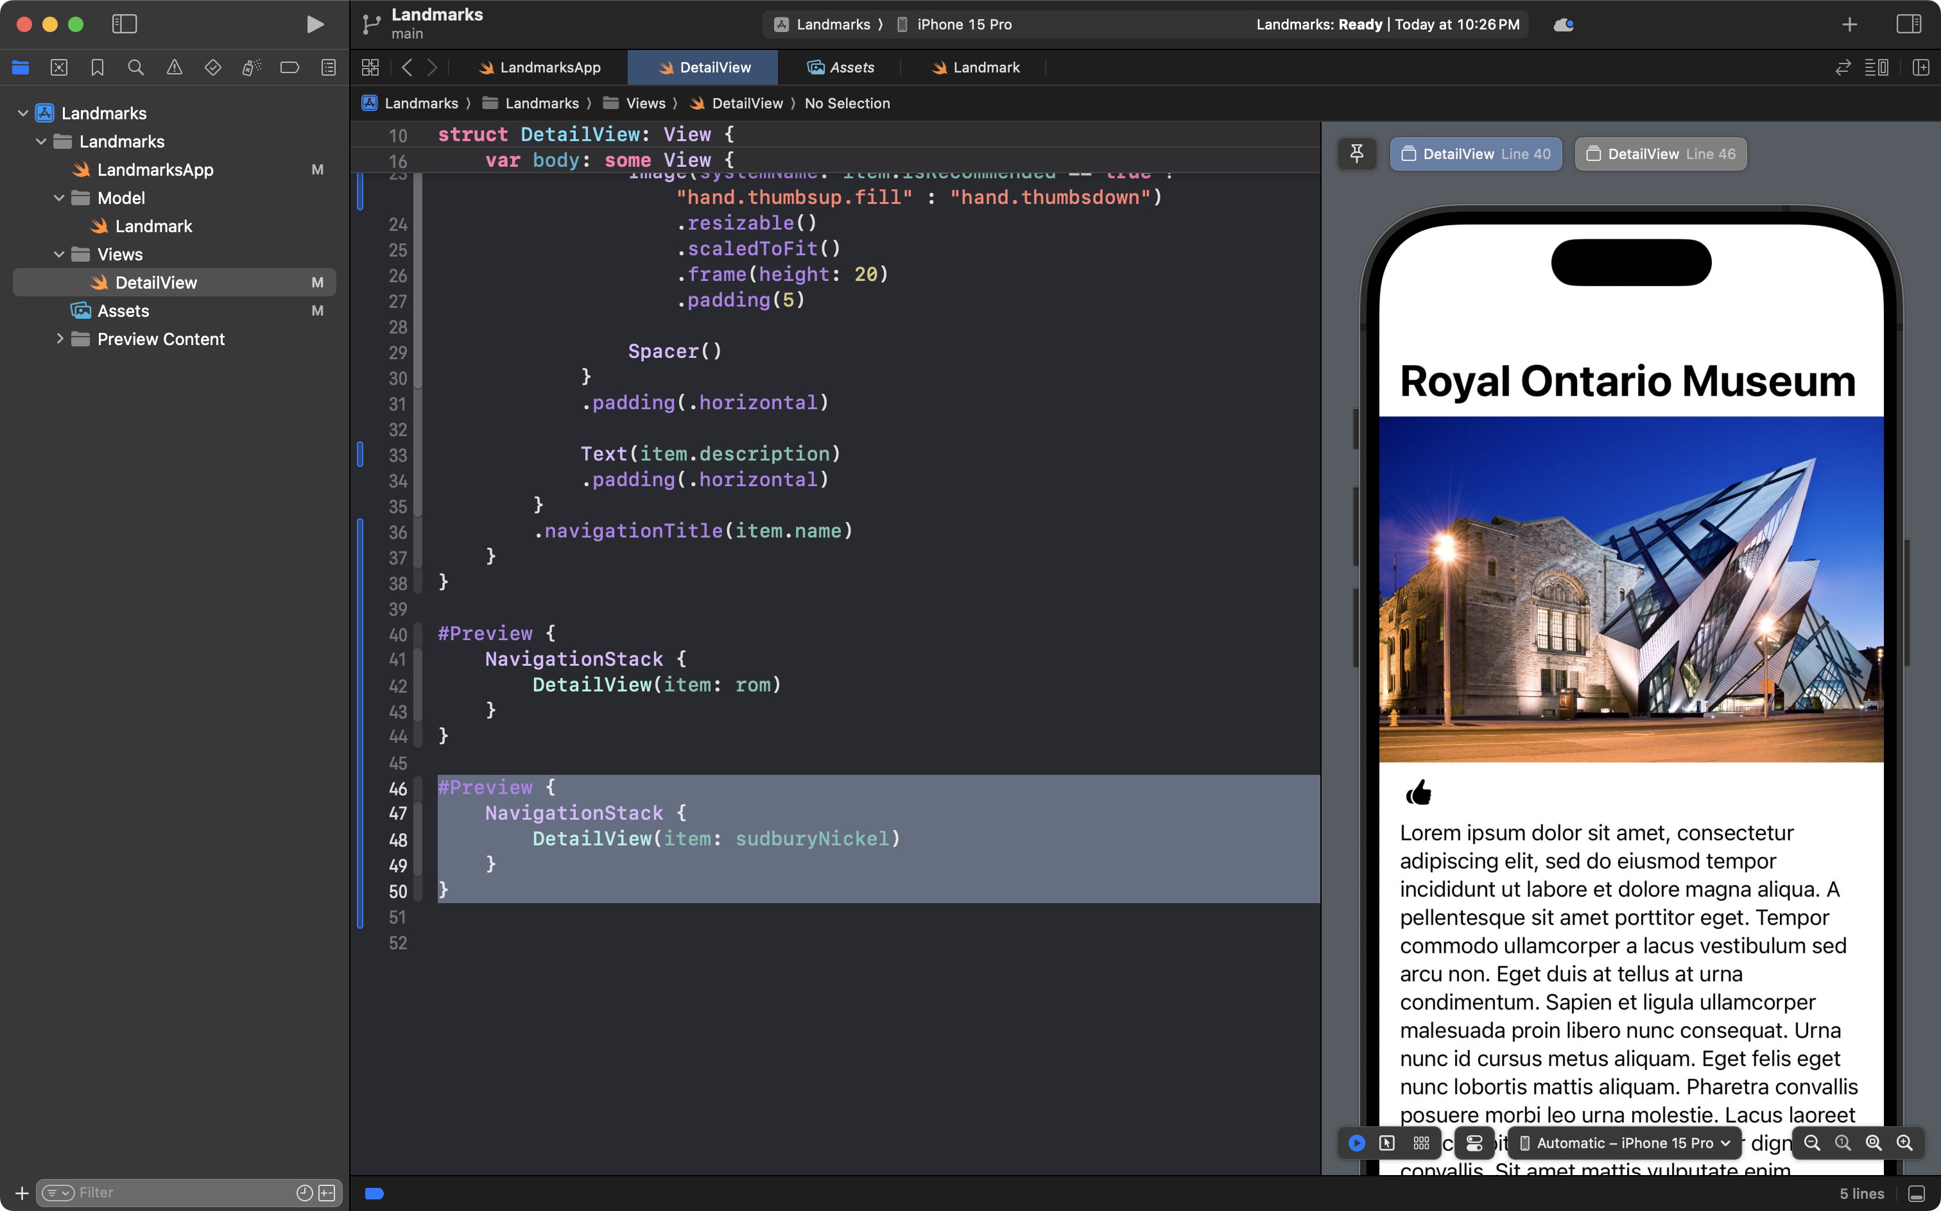Toggle the left navigator sidebar
Screen dimensions: 1941x1211
[125, 24]
